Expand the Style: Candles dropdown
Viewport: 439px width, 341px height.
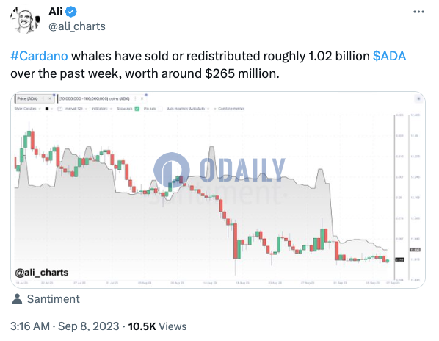(x=28, y=109)
